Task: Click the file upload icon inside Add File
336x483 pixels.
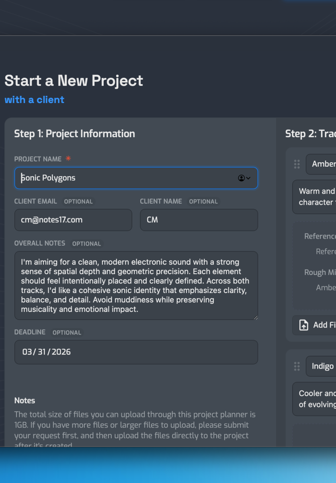Action: (303, 325)
